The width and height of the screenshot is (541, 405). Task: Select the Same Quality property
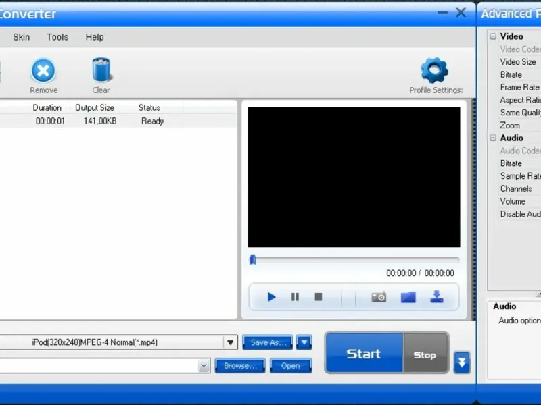pos(520,113)
